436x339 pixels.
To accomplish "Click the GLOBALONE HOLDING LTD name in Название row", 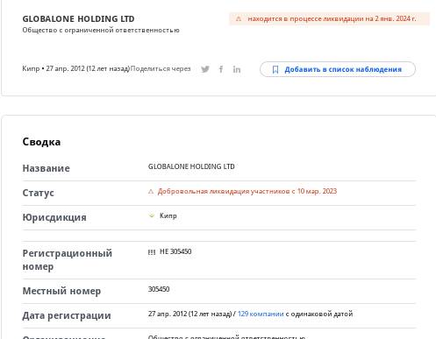I will click(191, 166).
